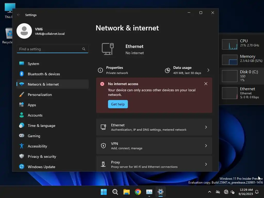Viewport: 264px width, 198px height.
Task: Open VPN Add, connect, manage row
Action: pyautogui.click(x=154, y=146)
